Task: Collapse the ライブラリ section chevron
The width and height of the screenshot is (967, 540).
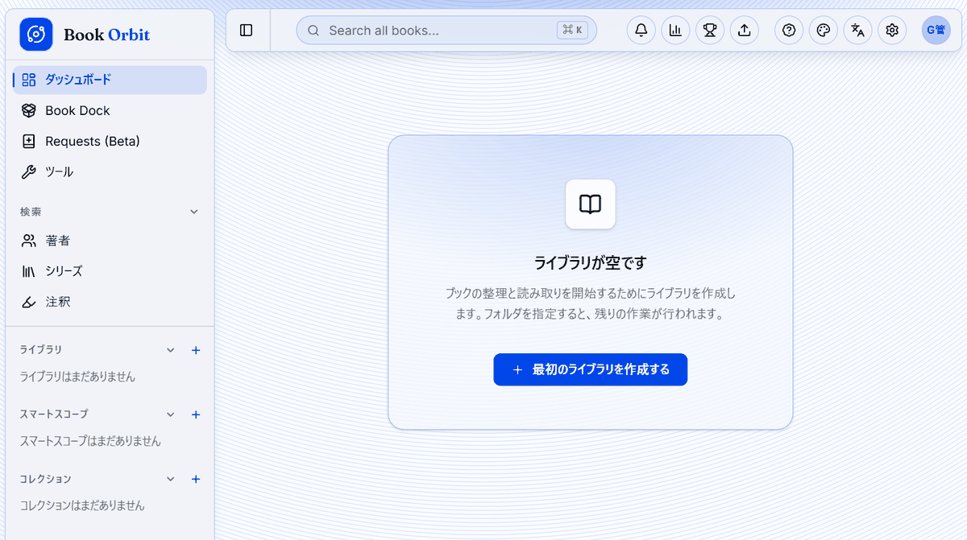Action: (170, 350)
